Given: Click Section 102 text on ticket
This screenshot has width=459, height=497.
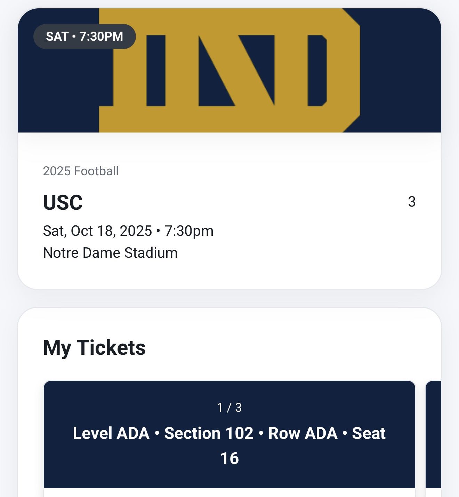Looking at the screenshot, I should [209, 433].
